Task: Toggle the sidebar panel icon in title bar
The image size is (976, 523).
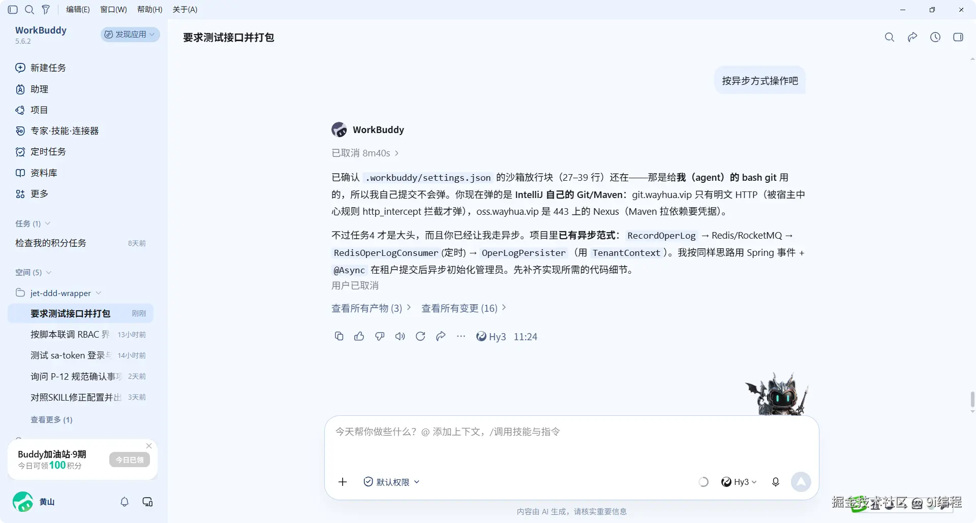Action: click(13, 10)
